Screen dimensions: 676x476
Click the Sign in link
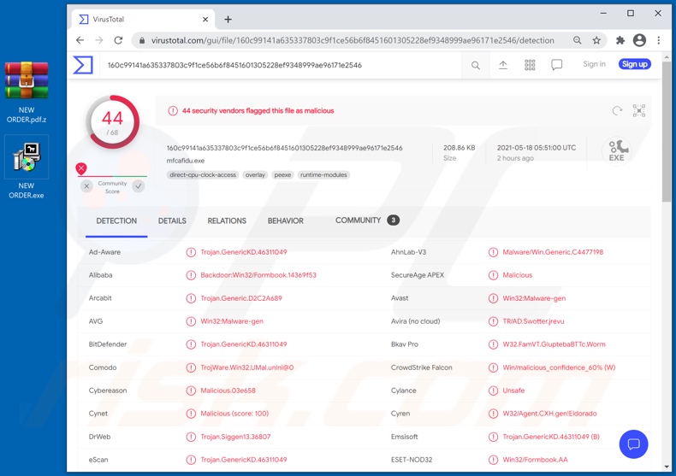[x=594, y=64]
